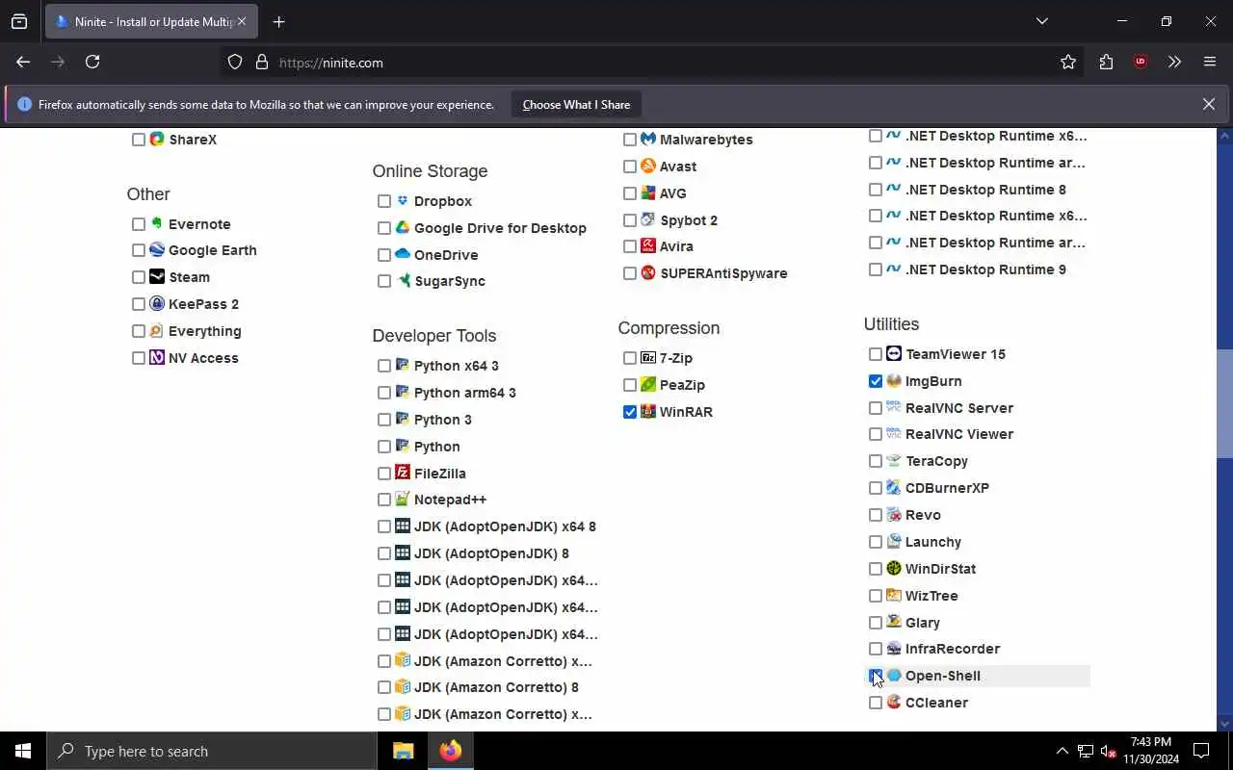Open Firefox application hamburger menu
This screenshot has height=770, width=1233.
tap(1210, 62)
